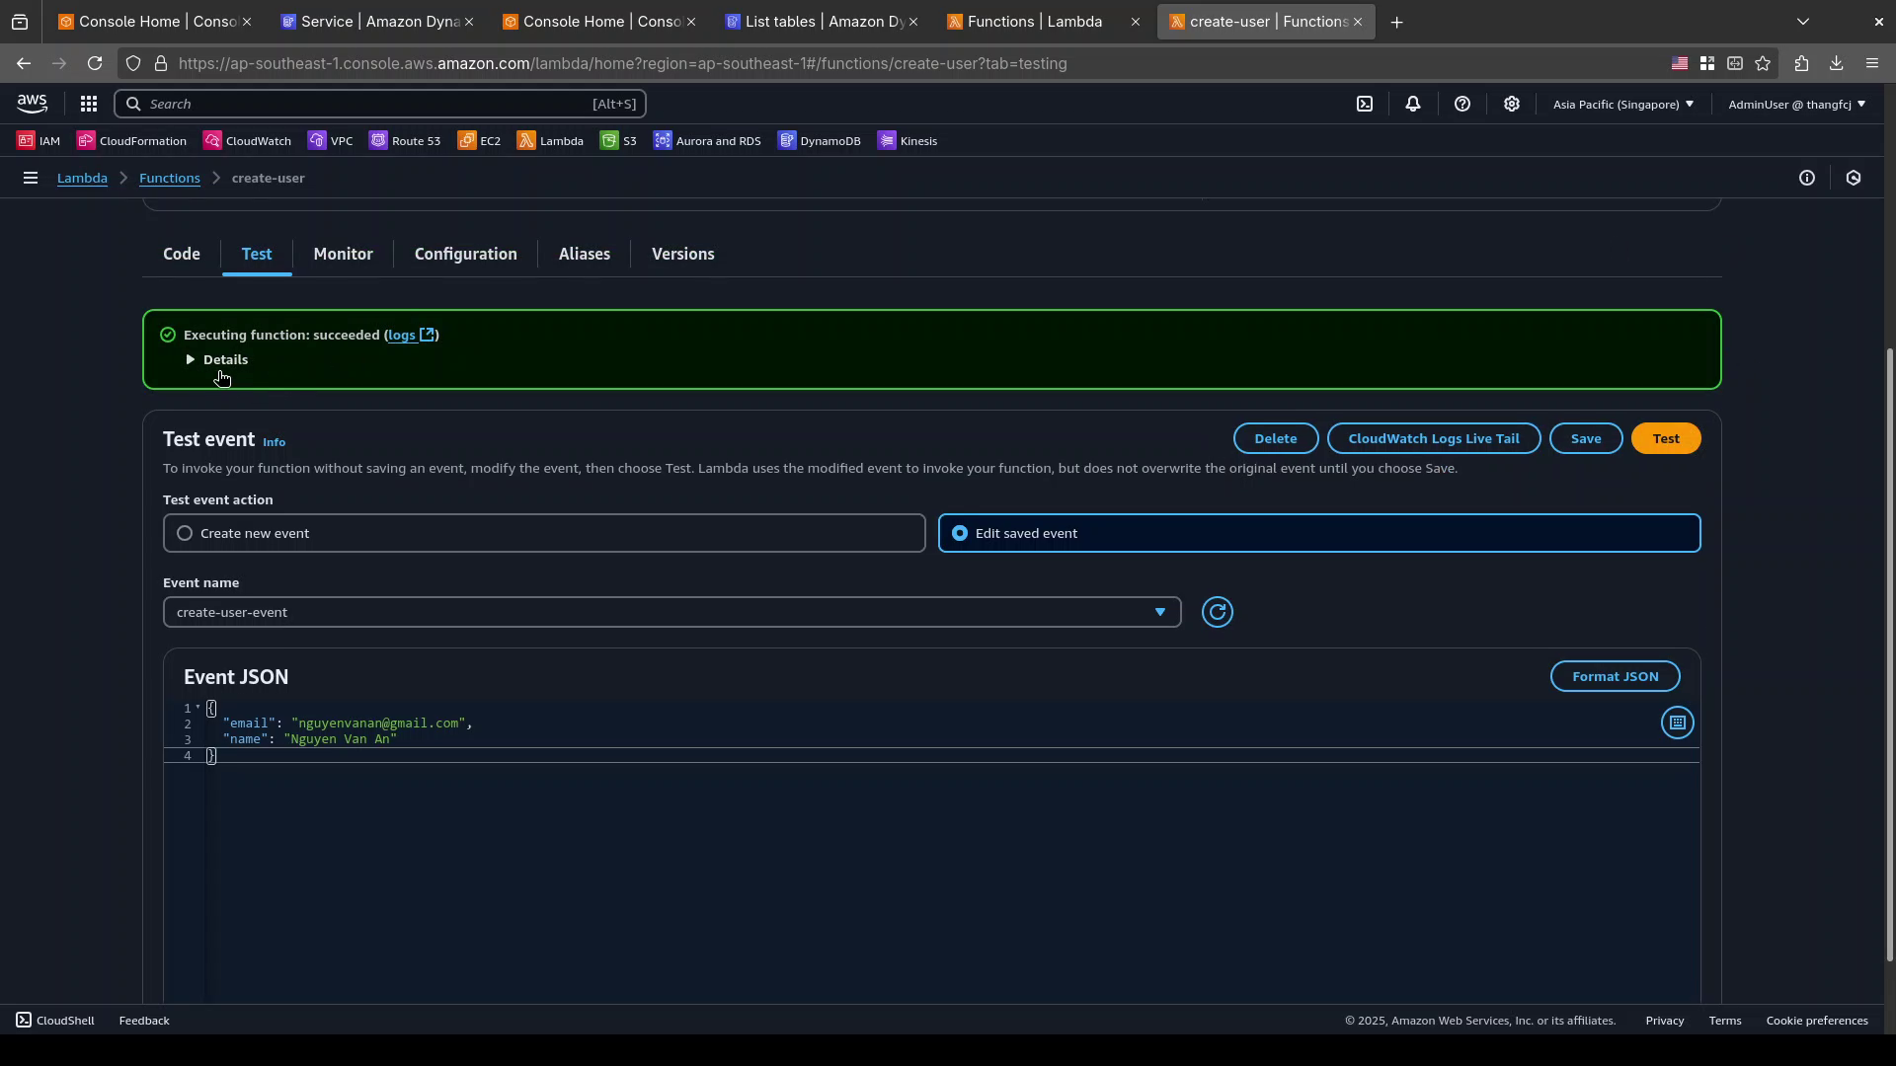Bookmark this page with the star icon
This screenshot has height=1066, width=1896.
[1763, 63]
